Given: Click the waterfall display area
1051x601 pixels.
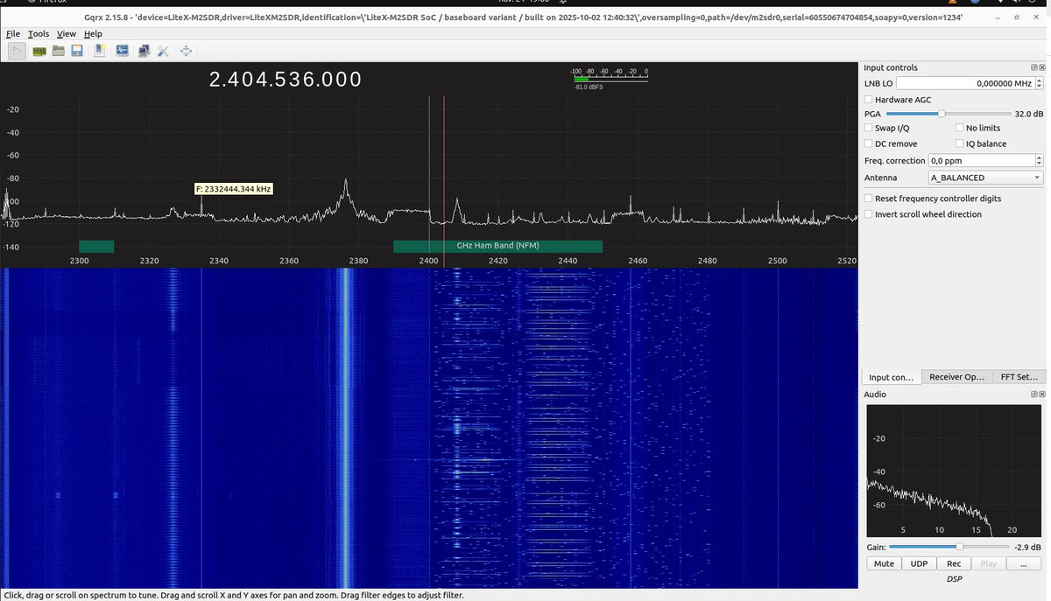Looking at the screenshot, I should [429, 429].
